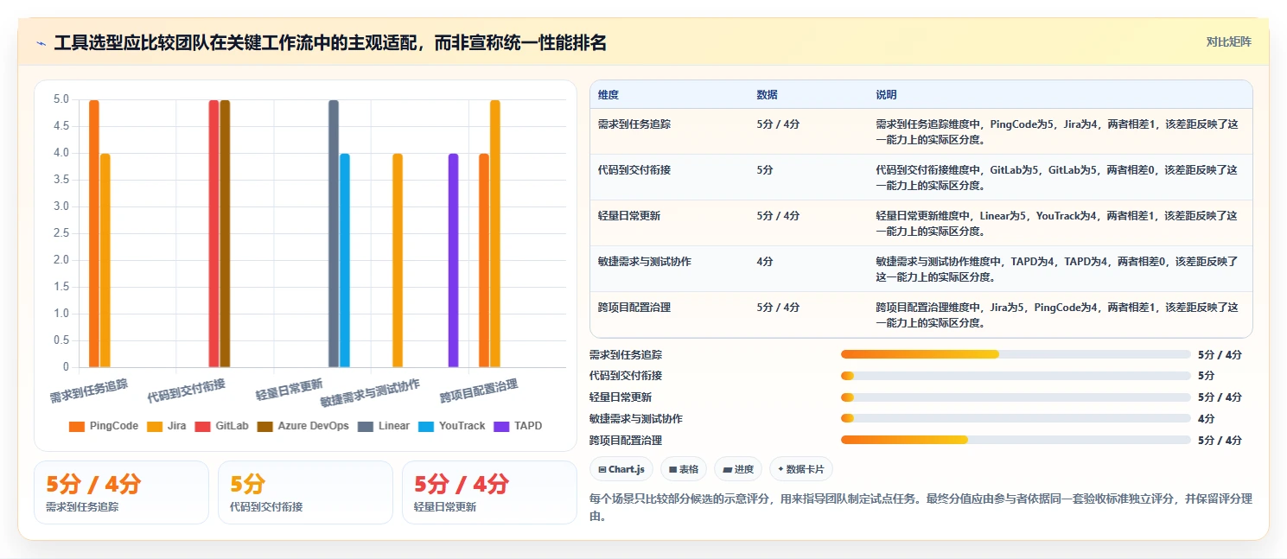This screenshot has width=1287, height=559.
Task: Click the PingCode bar in 跨项目配置治理 group
Action: click(484, 260)
